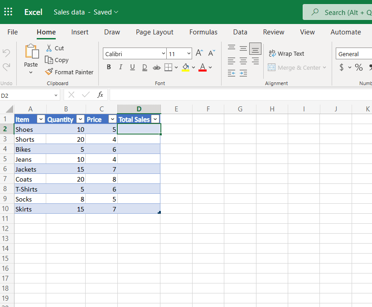
Task: Click the Increase Font Size icon
Action: click(198, 53)
